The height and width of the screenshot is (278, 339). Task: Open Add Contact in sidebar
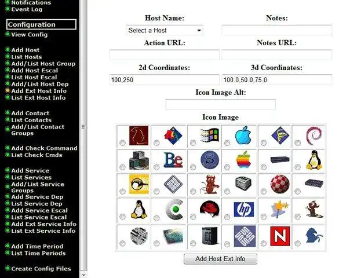pyautogui.click(x=30, y=113)
